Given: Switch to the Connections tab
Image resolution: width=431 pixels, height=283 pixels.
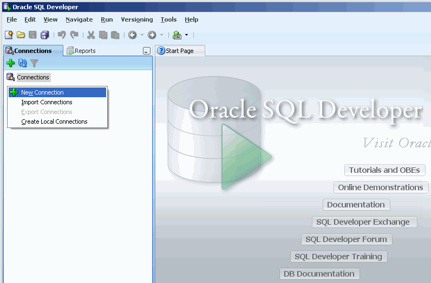Looking at the screenshot, I should coord(33,51).
